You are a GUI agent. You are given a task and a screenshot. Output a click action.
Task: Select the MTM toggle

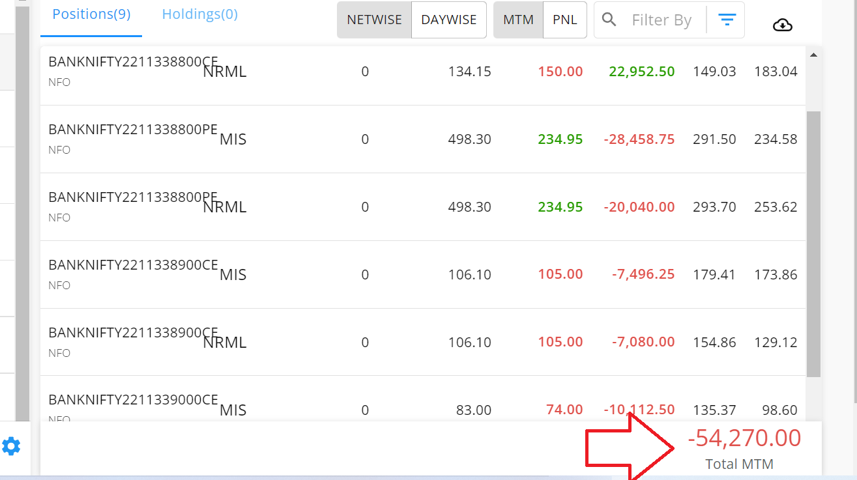[x=519, y=20]
